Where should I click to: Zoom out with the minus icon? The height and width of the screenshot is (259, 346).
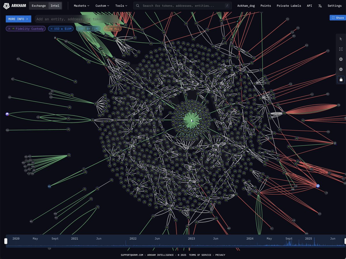341,69
